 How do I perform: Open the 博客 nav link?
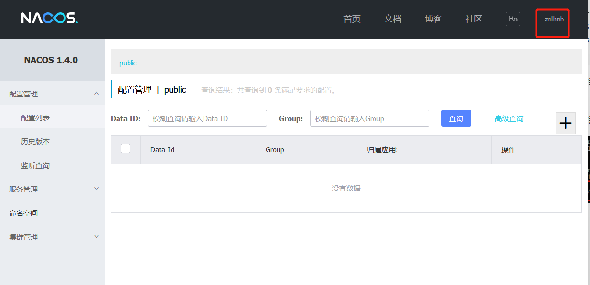pos(433,19)
